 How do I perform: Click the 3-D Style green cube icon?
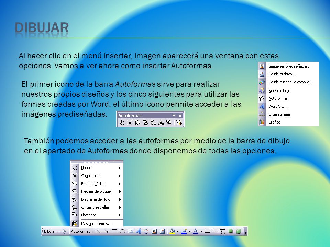click(x=239, y=231)
